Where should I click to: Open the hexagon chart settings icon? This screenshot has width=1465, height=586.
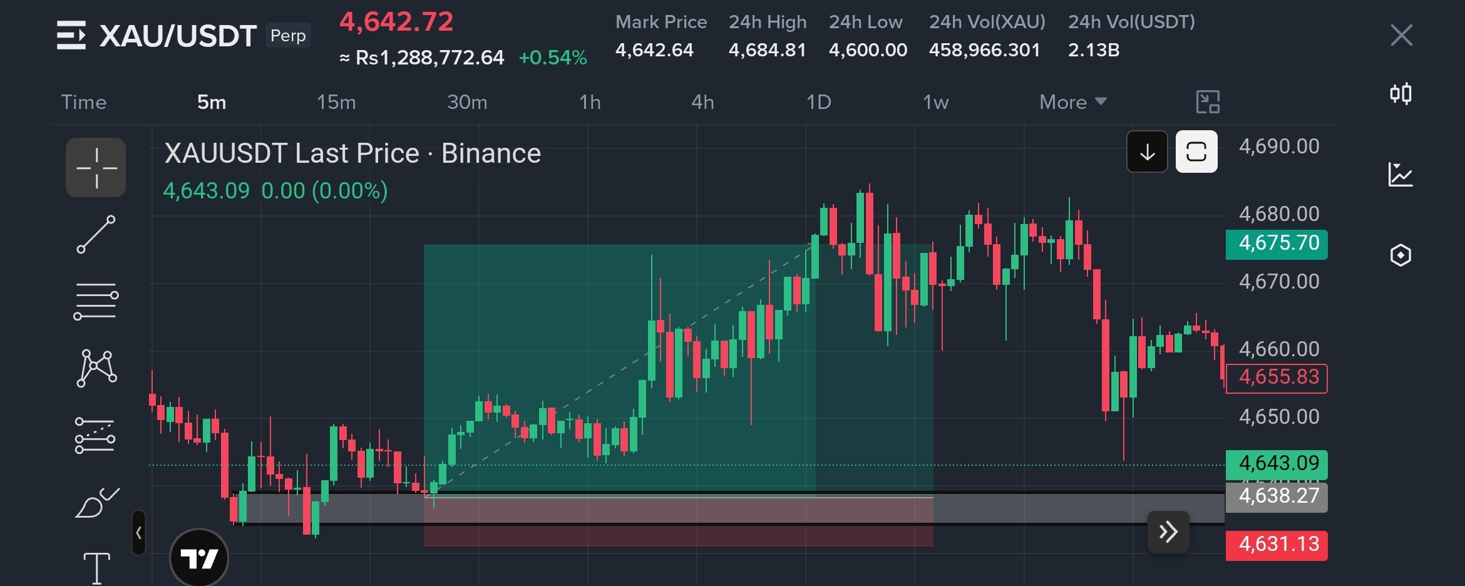[1401, 255]
